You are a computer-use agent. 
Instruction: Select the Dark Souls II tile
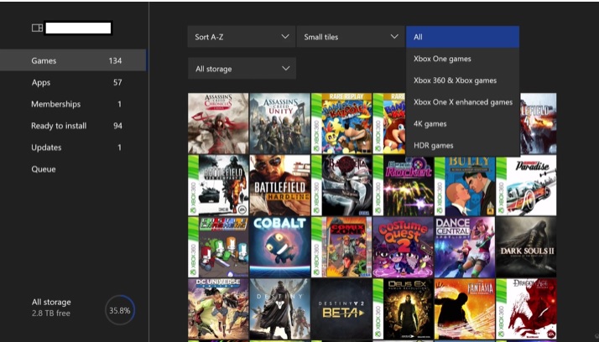point(526,246)
